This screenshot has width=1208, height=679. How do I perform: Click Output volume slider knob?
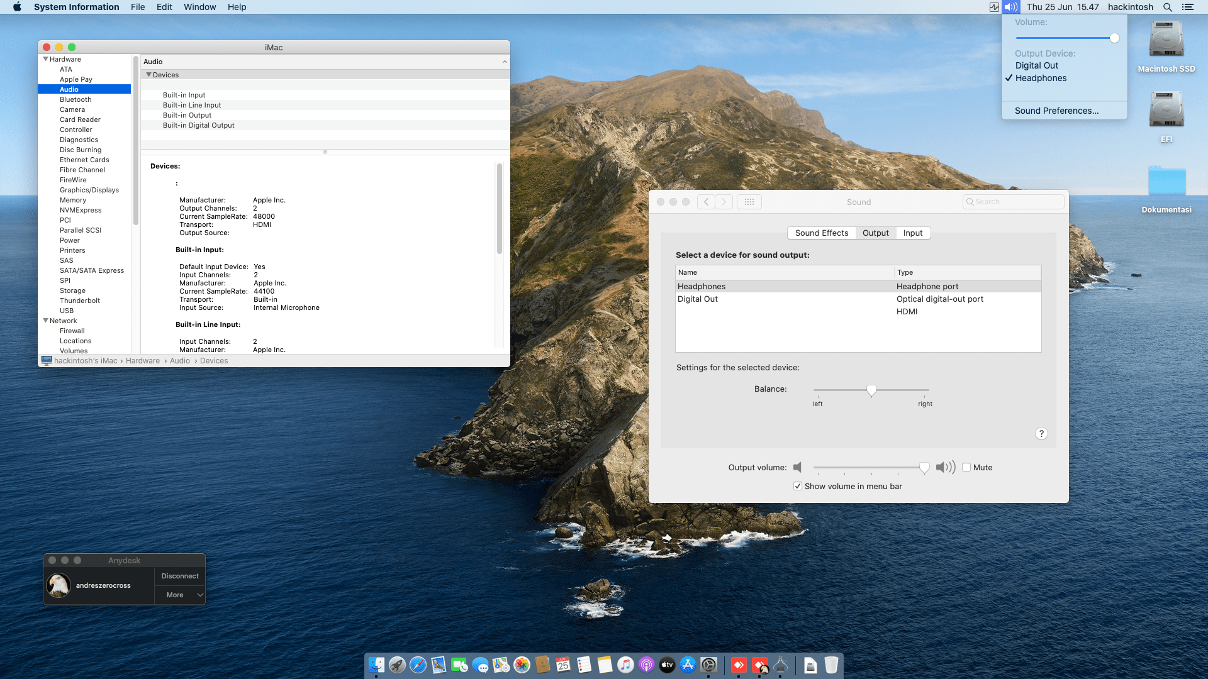pyautogui.click(x=924, y=468)
